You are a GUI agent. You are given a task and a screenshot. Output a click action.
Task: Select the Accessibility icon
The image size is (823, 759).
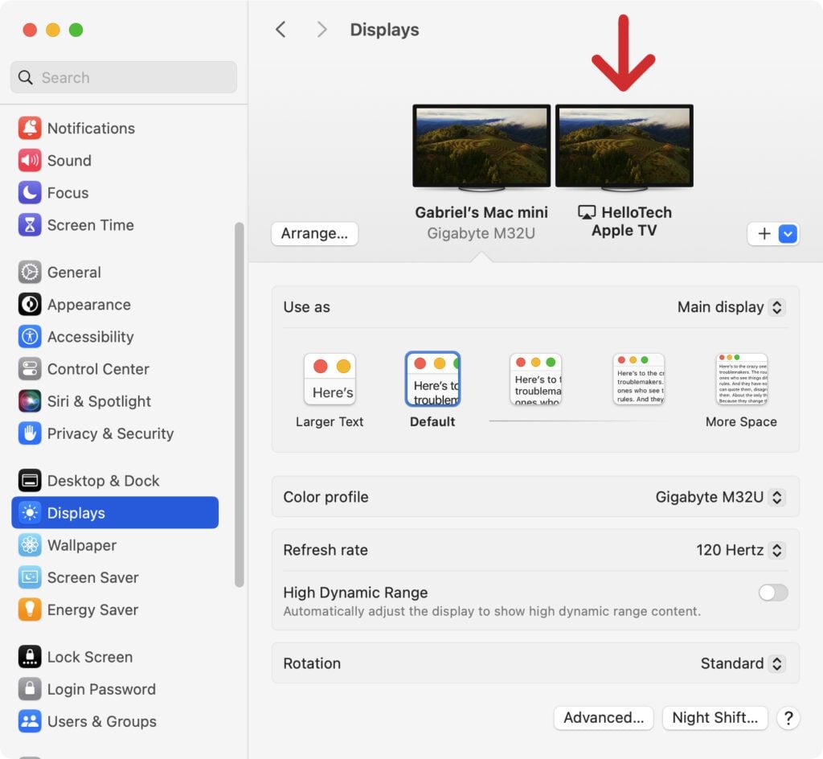click(x=30, y=336)
